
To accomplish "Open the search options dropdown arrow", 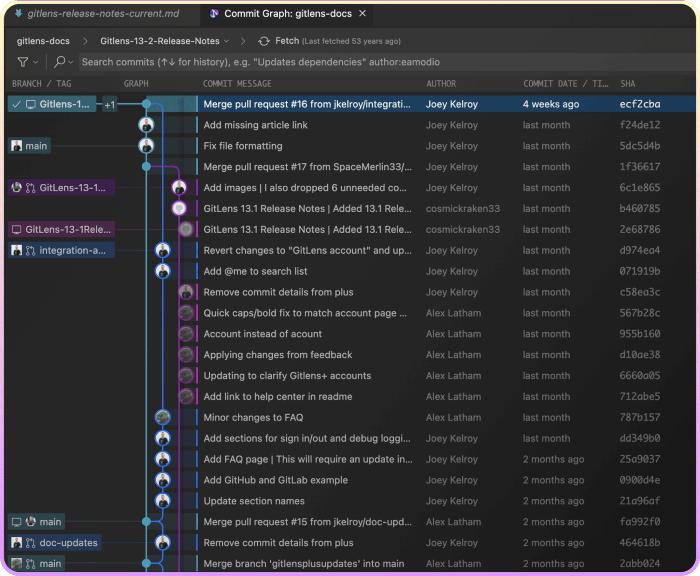I will [71, 62].
